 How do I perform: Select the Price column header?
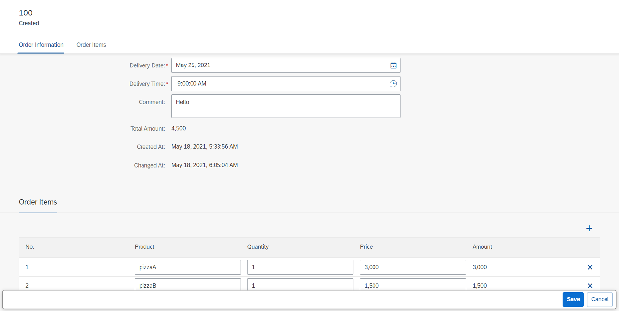point(366,247)
